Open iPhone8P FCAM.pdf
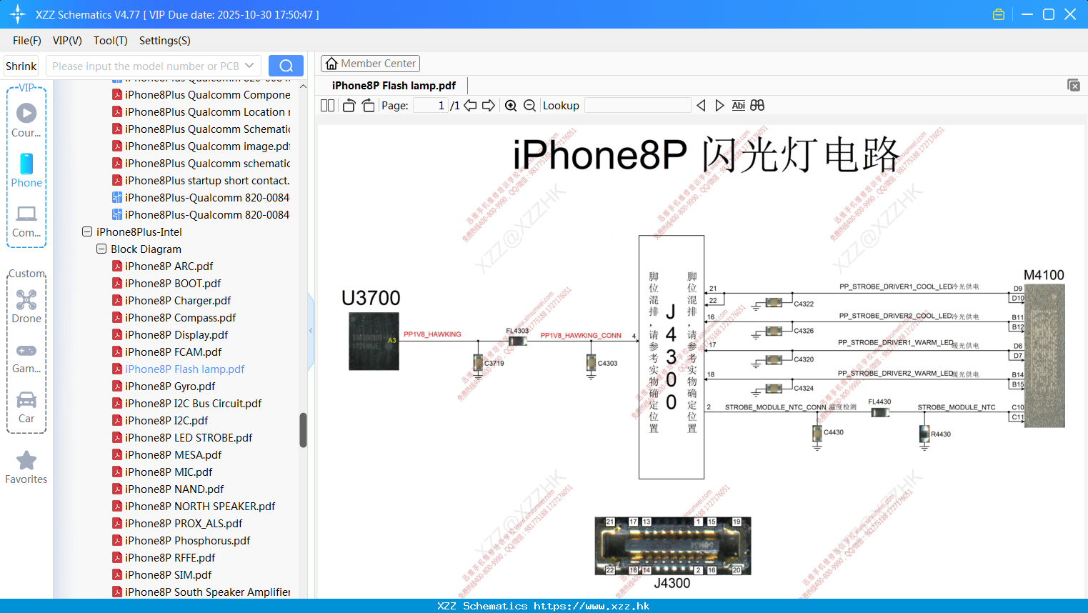 [173, 352]
